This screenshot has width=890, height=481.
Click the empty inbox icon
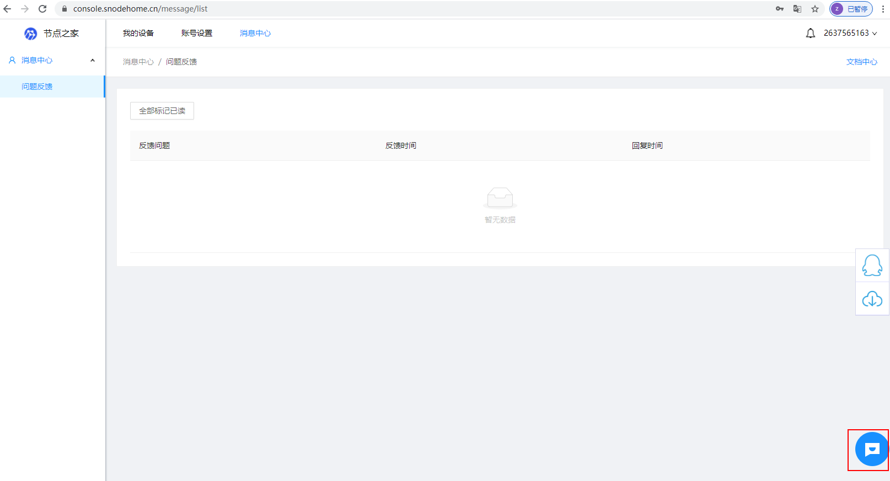point(500,198)
